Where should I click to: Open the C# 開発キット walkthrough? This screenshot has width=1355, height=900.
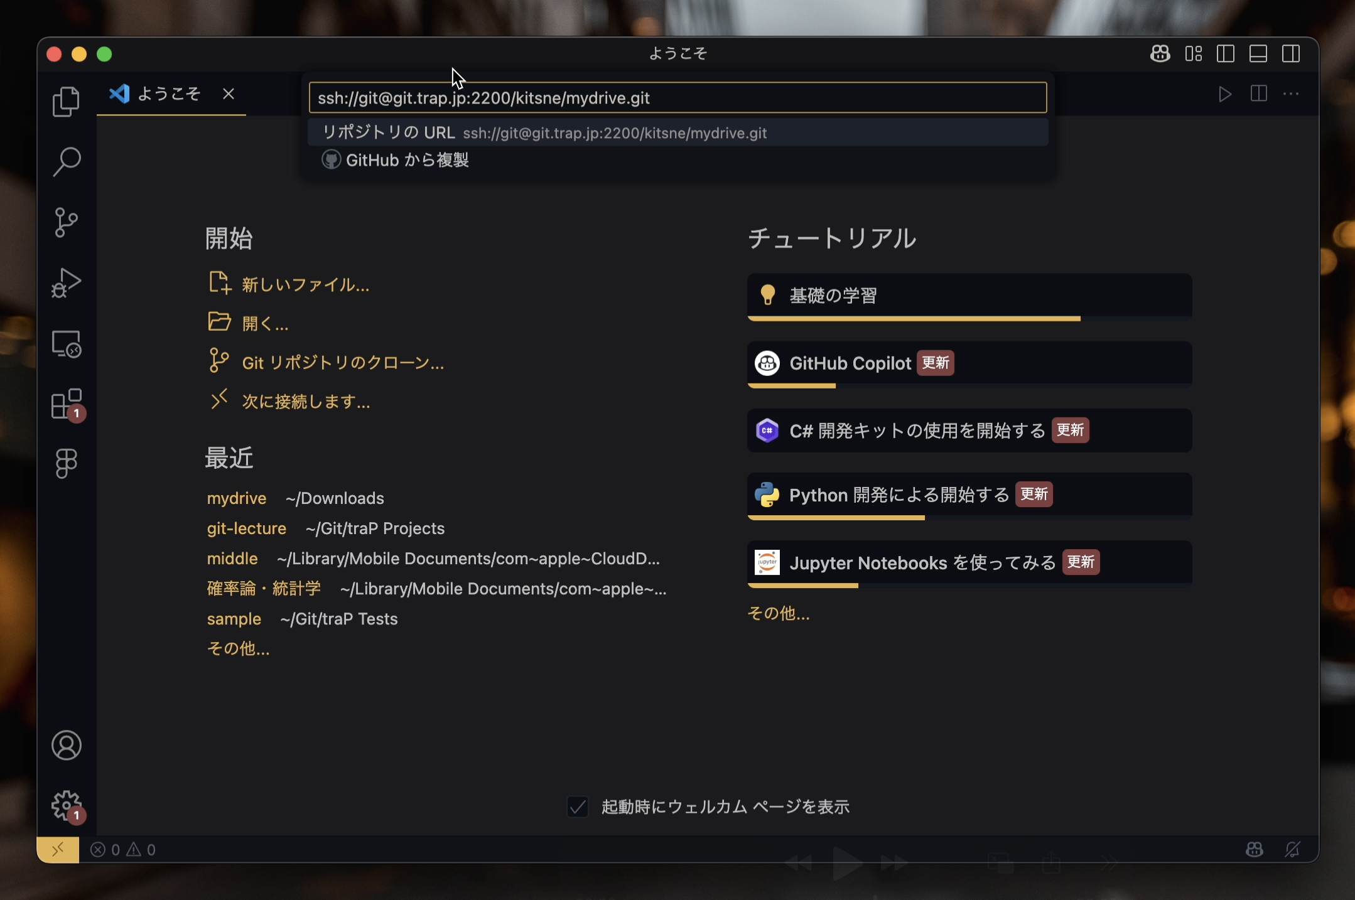point(969,431)
